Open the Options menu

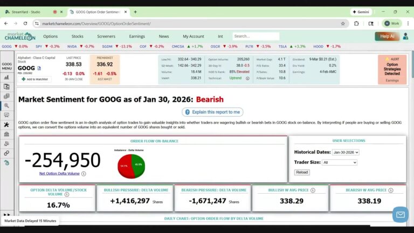51,37
